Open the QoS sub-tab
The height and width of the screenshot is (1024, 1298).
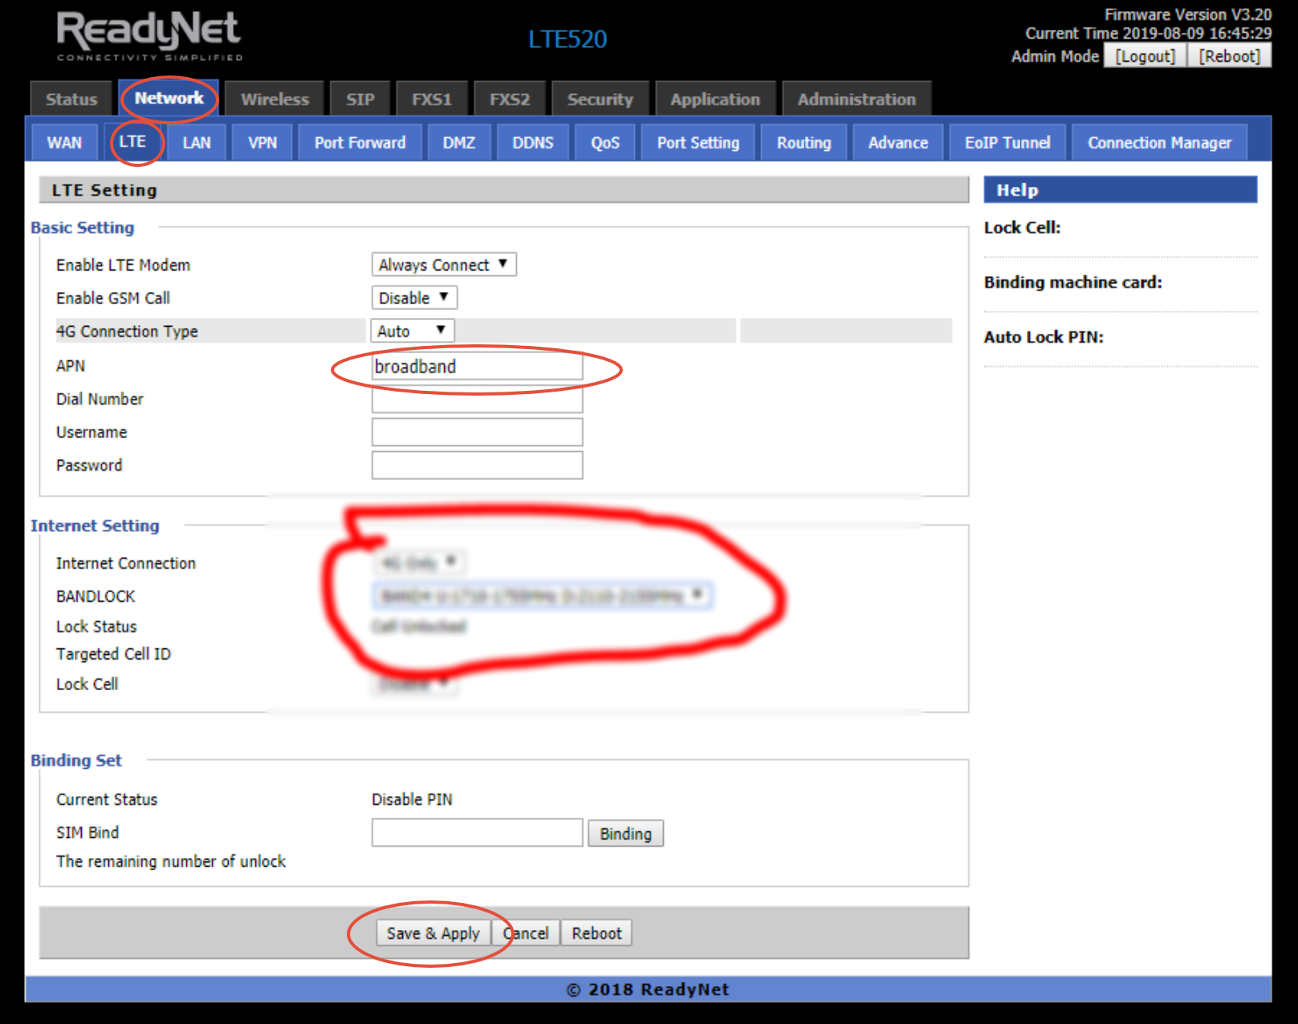(605, 143)
